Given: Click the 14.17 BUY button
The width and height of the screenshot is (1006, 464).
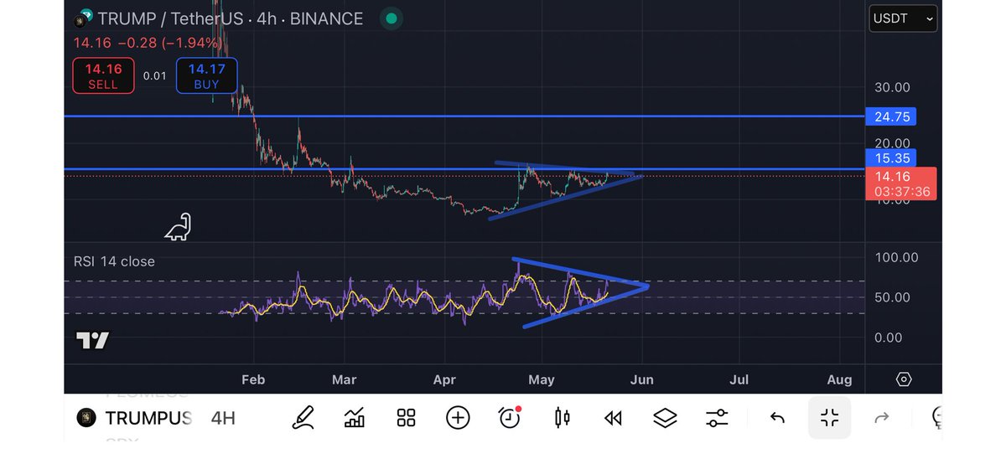Looking at the screenshot, I should pos(206,75).
